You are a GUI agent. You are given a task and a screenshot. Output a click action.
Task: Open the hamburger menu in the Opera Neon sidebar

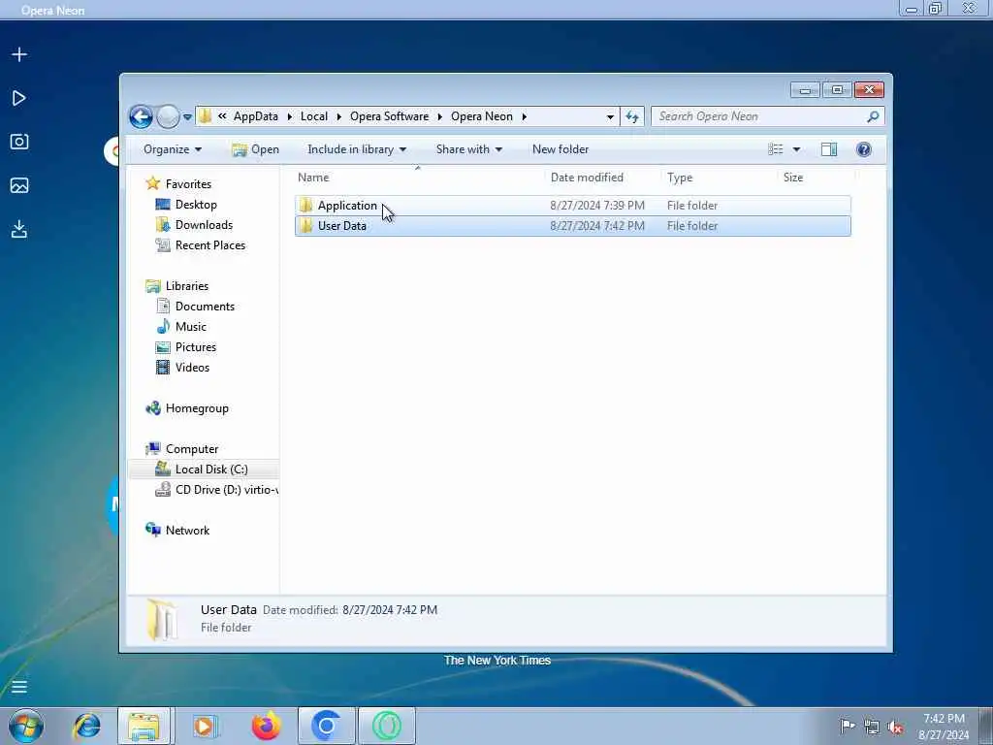point(19,687)
